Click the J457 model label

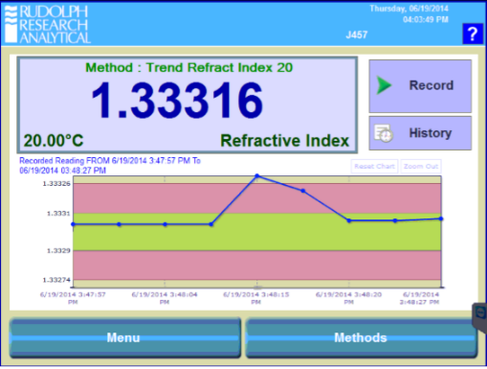[357, 35]
